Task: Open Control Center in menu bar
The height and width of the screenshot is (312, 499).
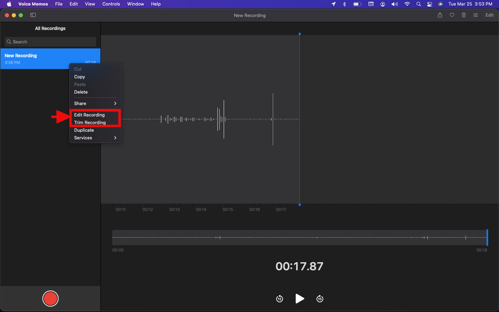Action: click(430, 4)
